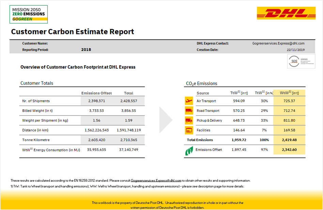The height and width of the screenshot is (210, 323).
Task: Click the "Overview of Customer Carbon Footprint" heading
Action: point(78,67)
